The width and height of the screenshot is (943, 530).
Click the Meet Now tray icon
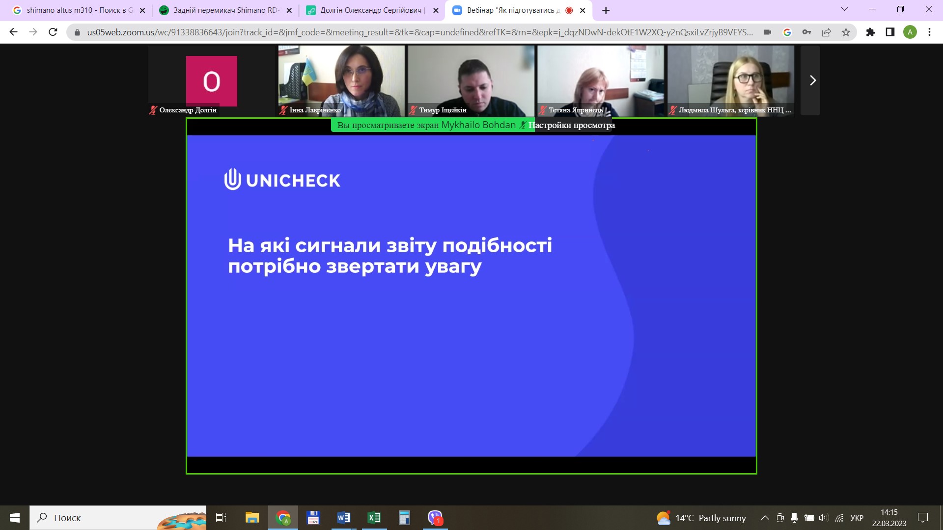click(780, 518)
